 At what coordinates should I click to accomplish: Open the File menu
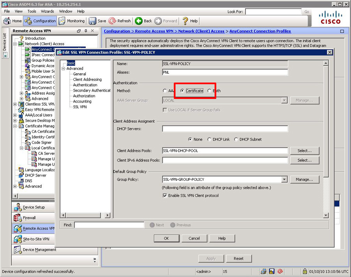click(7, 11)
